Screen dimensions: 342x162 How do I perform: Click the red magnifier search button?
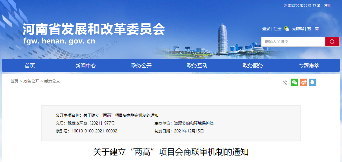pyautogui.click(x=332, y=42)
